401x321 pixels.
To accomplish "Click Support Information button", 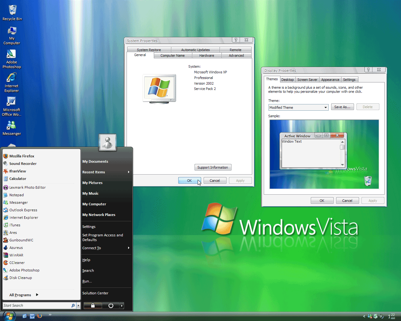I will (x=213, y=167).
